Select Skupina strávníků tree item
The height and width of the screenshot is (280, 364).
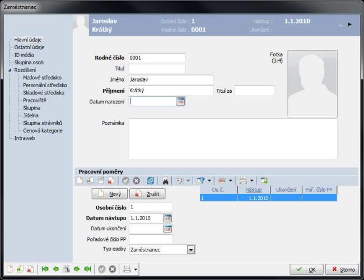pos(43,123)
